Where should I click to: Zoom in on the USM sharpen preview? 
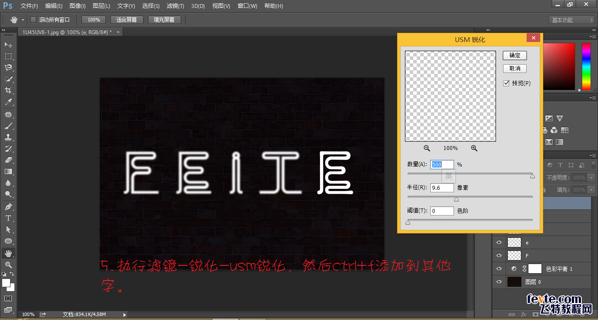point(474,148)
